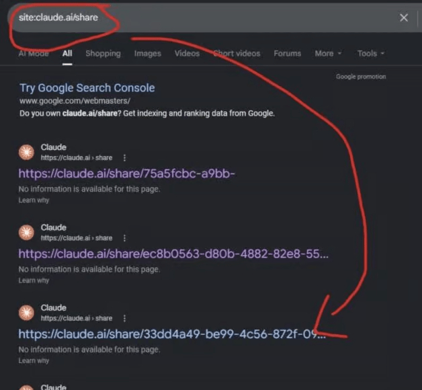Select the All results tab
422x390 pixels.
click(67, 53)
